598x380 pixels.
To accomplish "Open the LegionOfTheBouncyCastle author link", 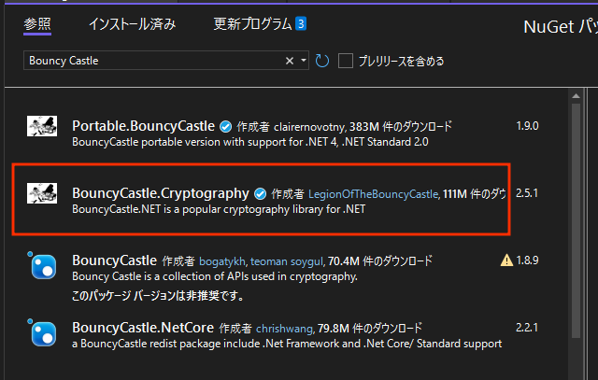I will coord(374,194).
